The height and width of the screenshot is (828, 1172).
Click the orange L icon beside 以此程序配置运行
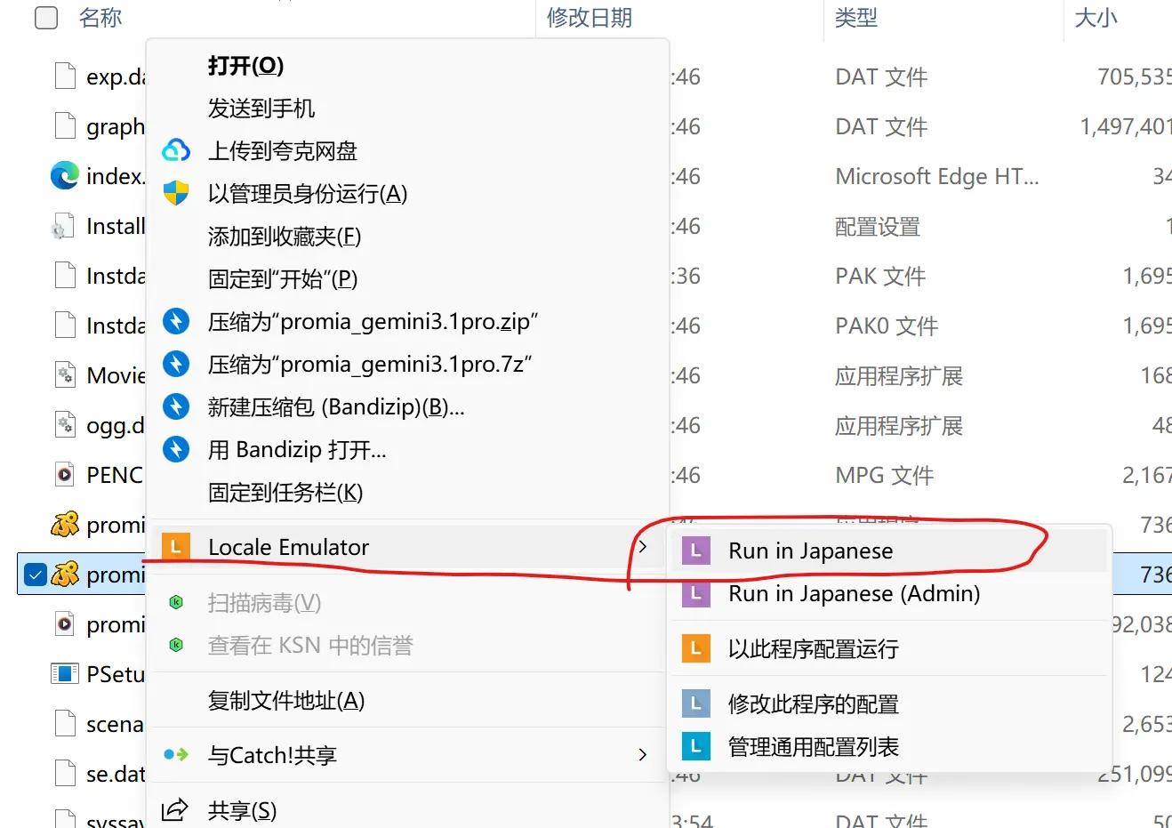(695, 648)
